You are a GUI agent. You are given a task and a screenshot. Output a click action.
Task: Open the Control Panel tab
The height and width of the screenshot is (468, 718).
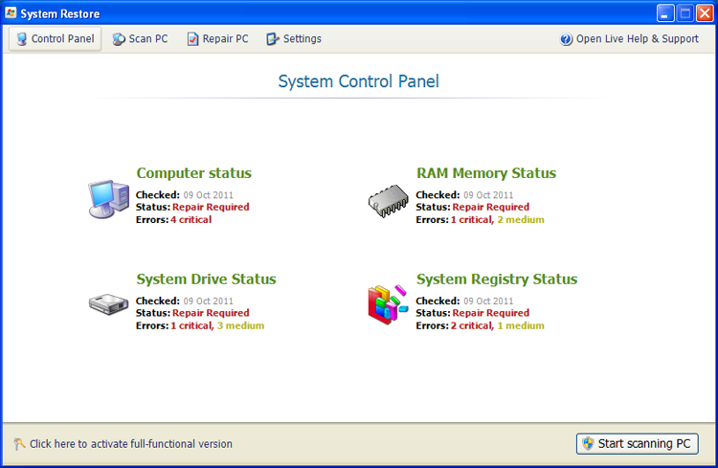point(55,39)
